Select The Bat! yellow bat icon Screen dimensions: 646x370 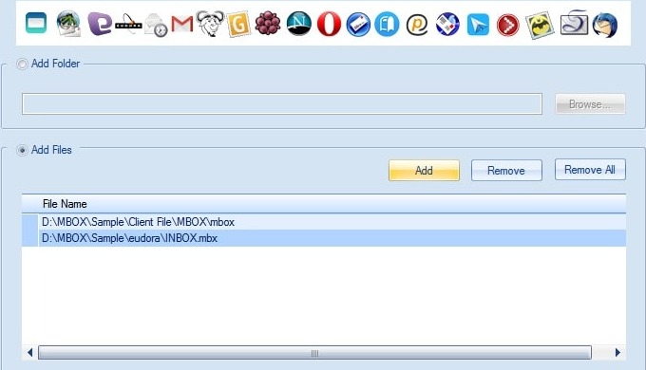(x=540, y=25)
